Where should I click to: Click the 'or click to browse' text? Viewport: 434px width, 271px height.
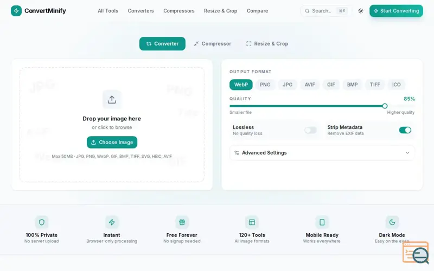click(112, 127)
